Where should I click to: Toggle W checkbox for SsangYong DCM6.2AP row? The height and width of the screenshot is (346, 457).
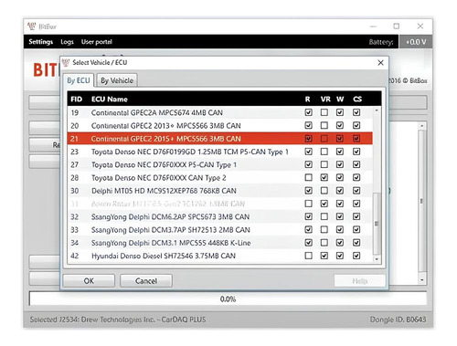pos(340,216)
